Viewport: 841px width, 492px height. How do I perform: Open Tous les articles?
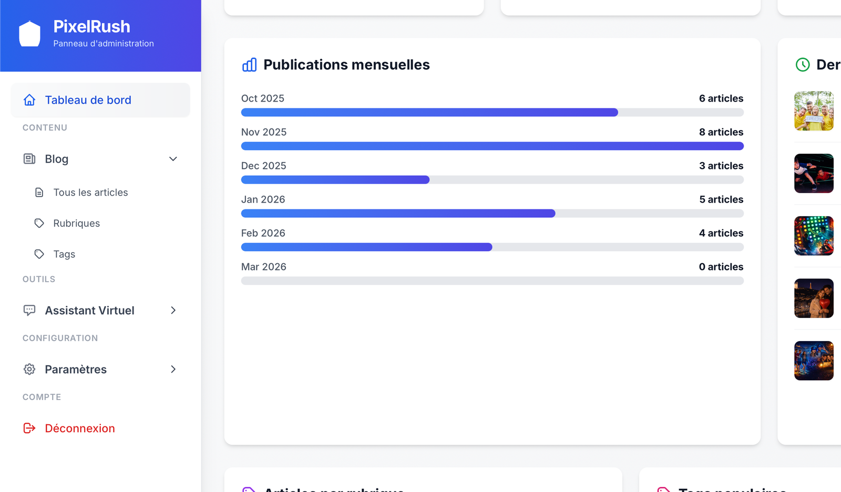90,192
